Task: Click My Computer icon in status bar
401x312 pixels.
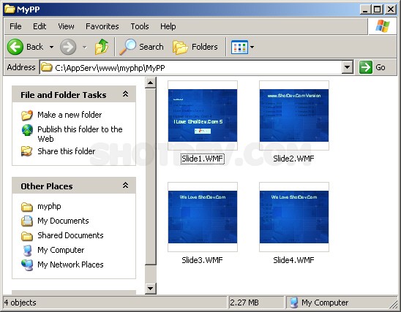Action: 294,303
